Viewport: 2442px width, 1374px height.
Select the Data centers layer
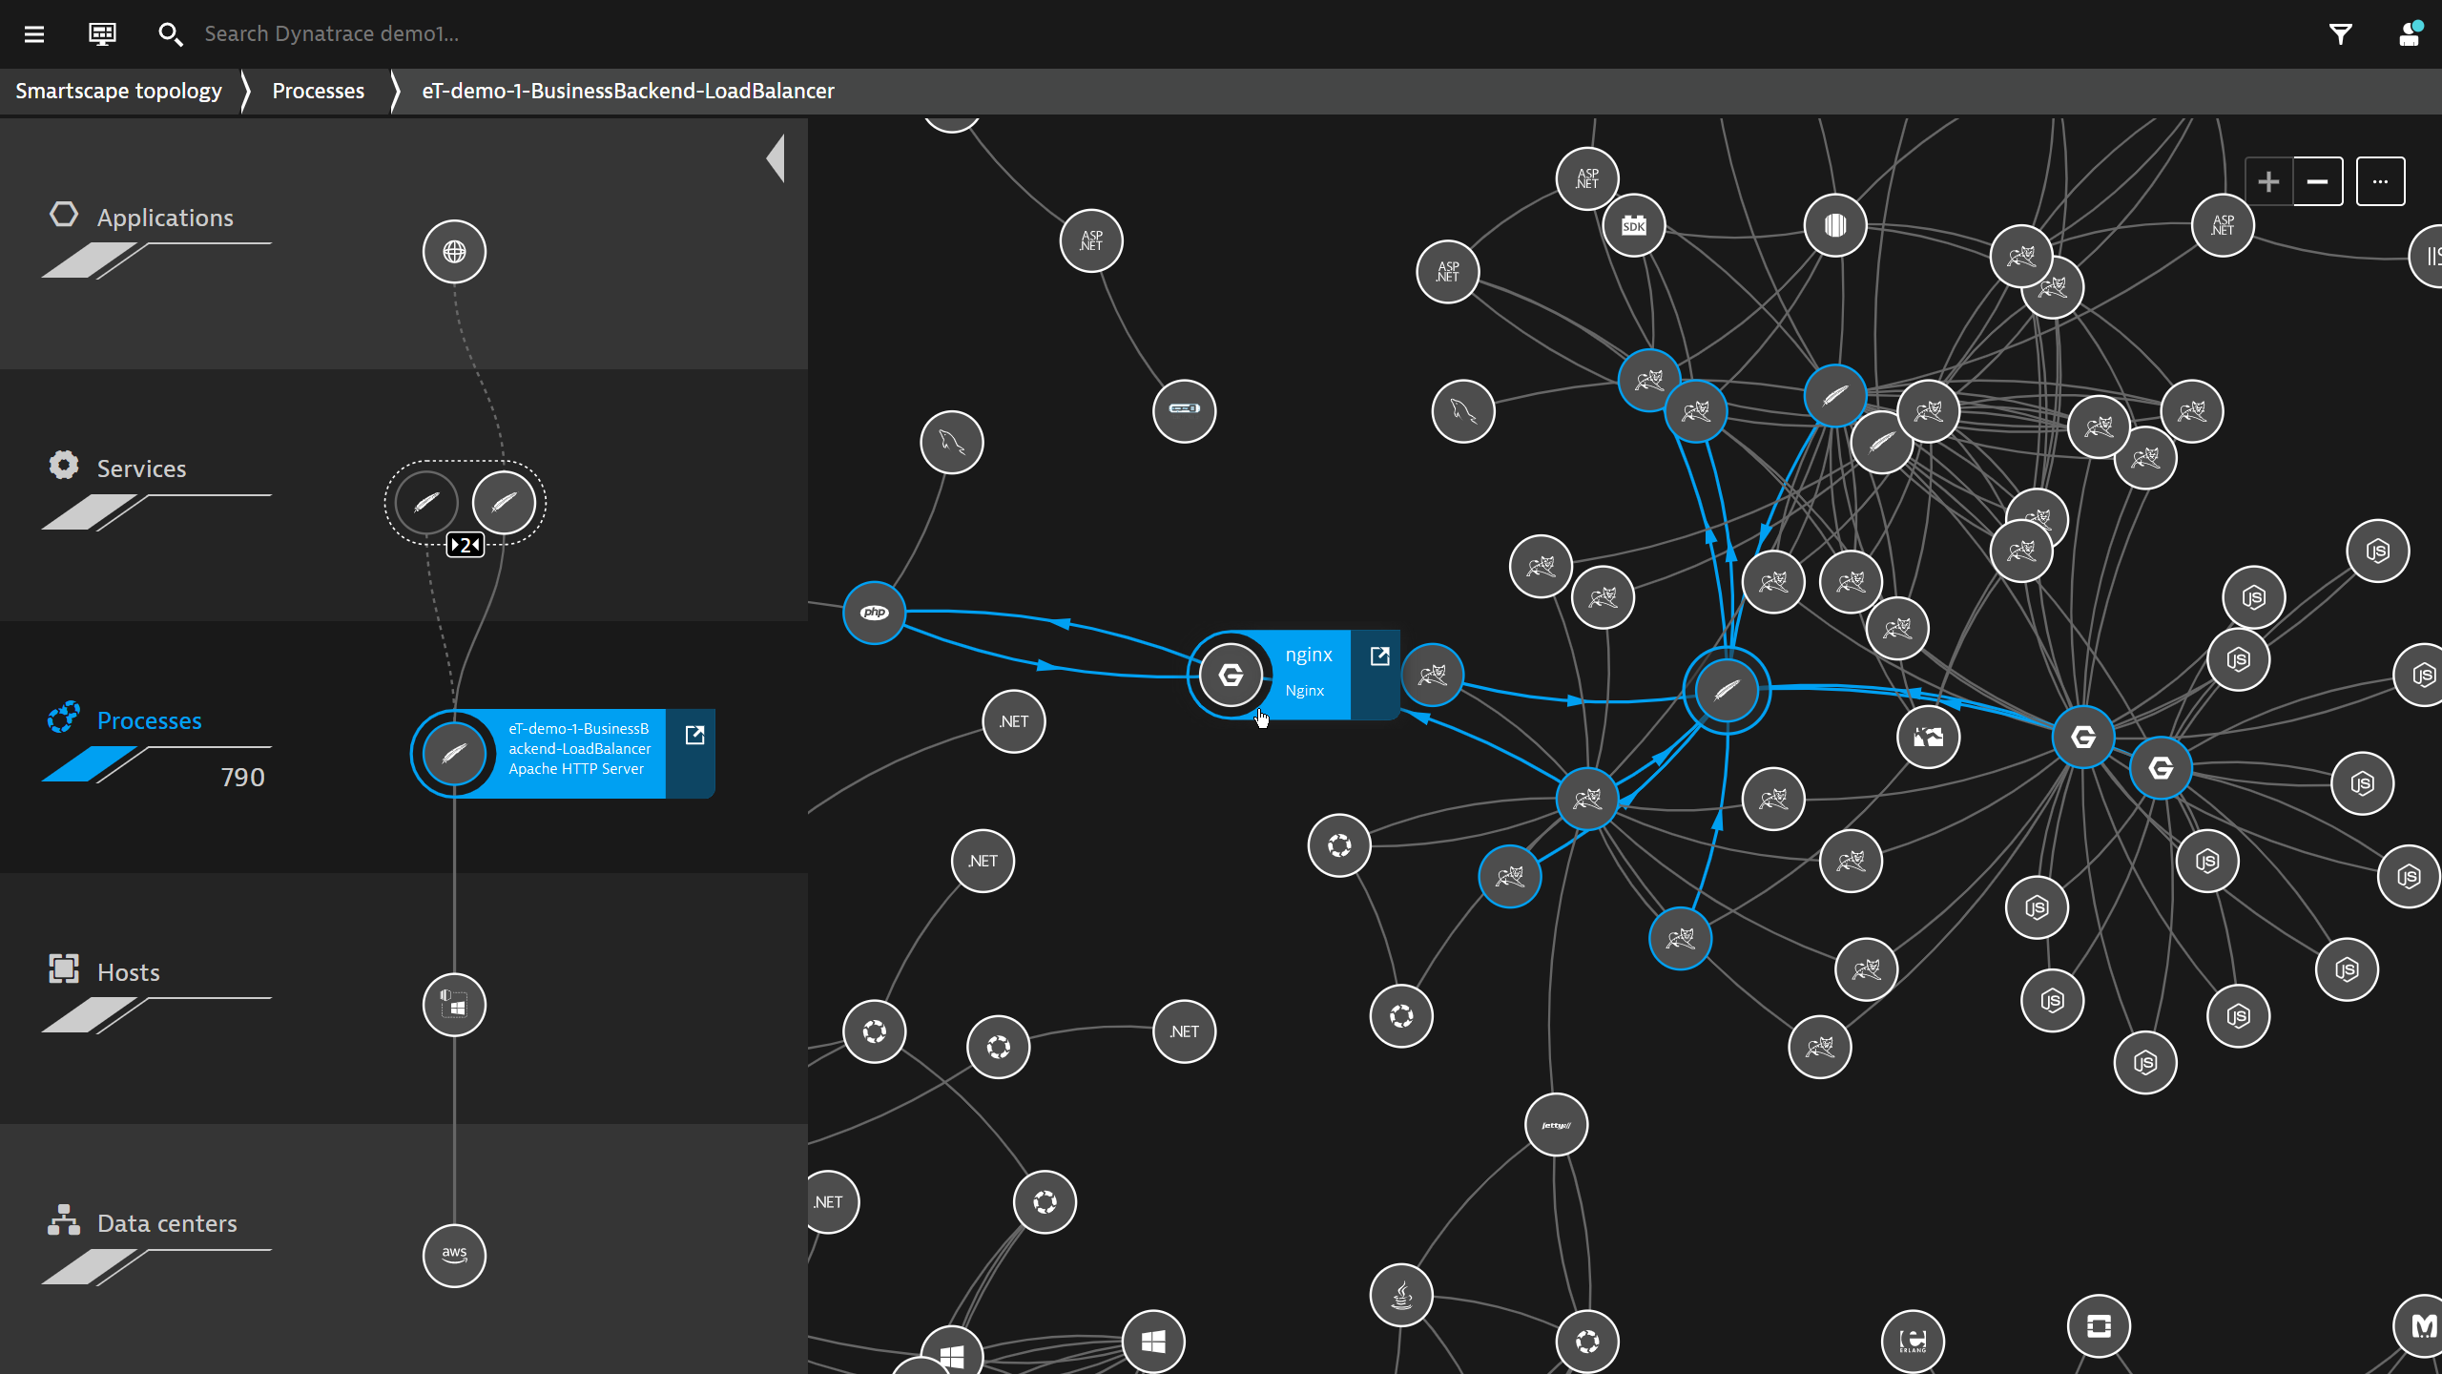pyautogui.click(x=167, y=1223)
